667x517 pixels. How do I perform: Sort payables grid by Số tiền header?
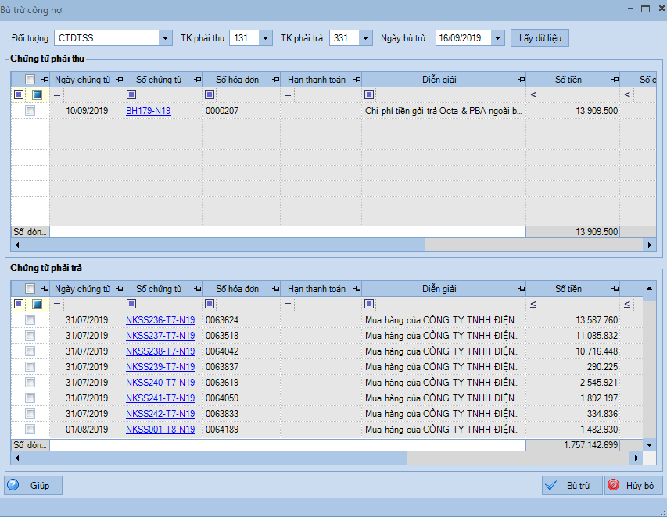point(568,289)
